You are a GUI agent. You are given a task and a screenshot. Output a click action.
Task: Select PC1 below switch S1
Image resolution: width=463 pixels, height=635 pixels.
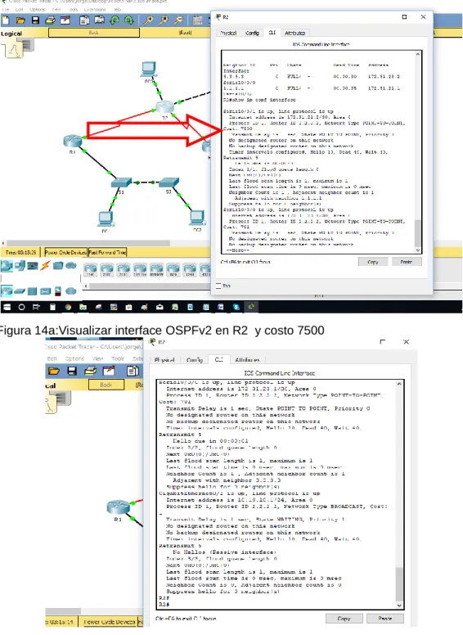click(106, 218)
